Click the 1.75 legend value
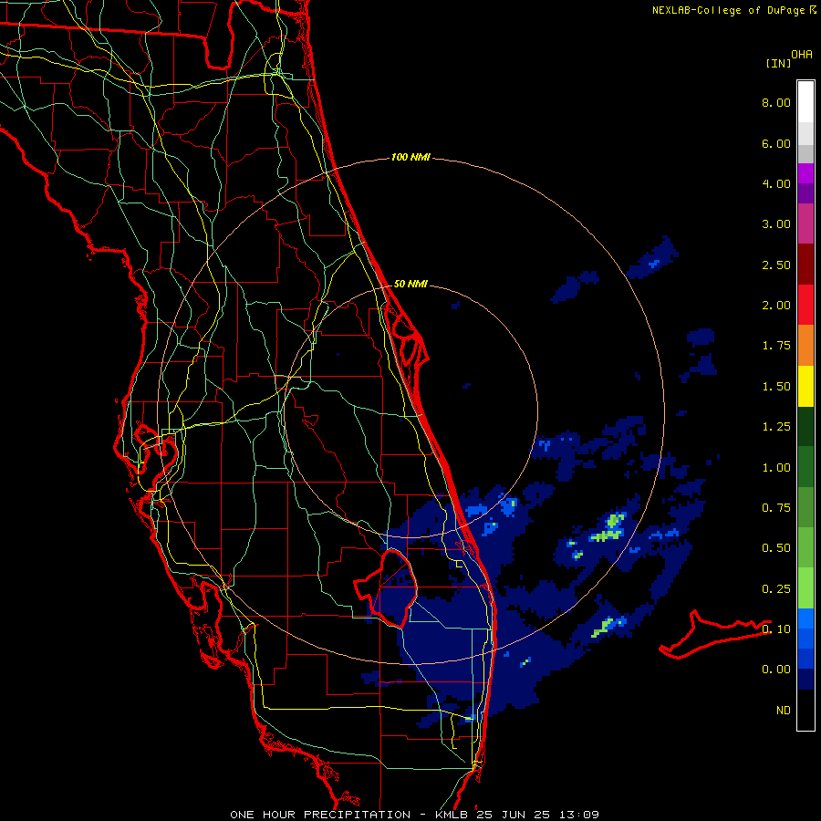Image resolution: width=821 pixels, height=821 pixels. point(776,346)
